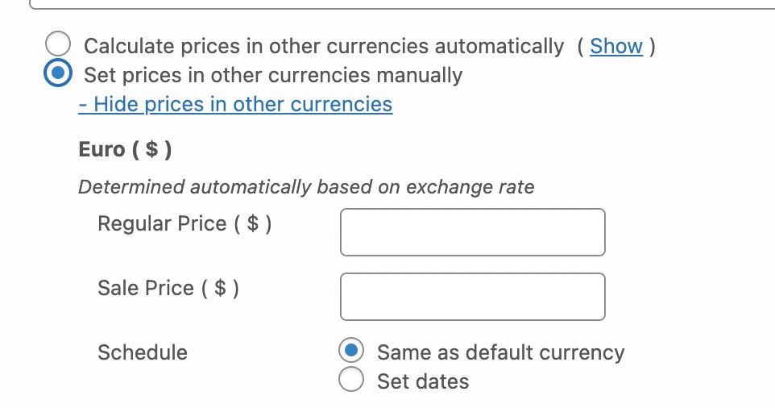Click the 'Determined automatically based on exchange rate' note
775x408 pixels.
[306, 187]
